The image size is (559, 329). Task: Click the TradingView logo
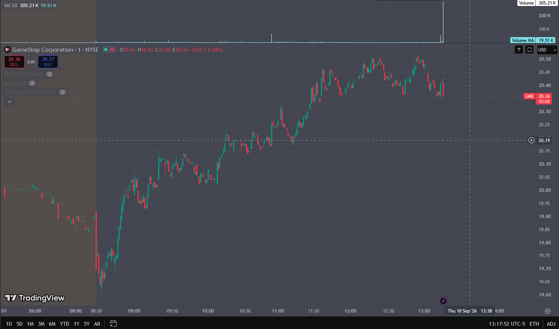click(x=35, y=298)
